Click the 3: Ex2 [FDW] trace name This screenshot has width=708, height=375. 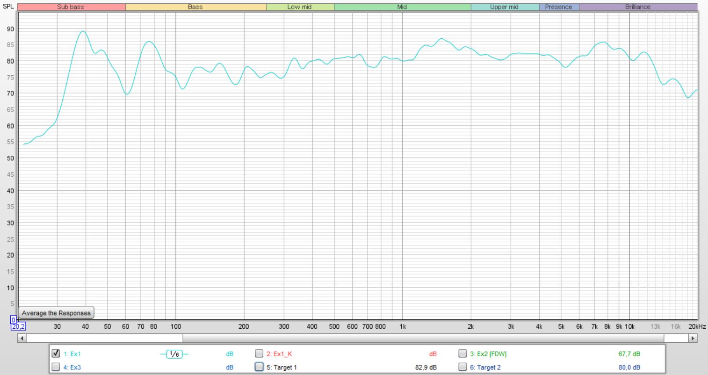coord(488,354)
